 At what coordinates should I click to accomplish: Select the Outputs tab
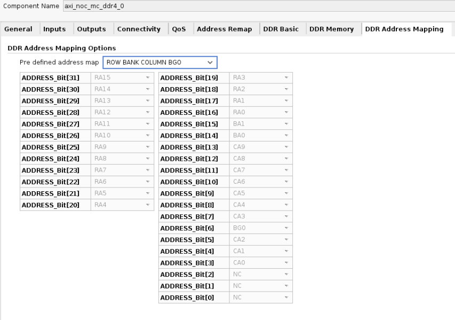92,29
